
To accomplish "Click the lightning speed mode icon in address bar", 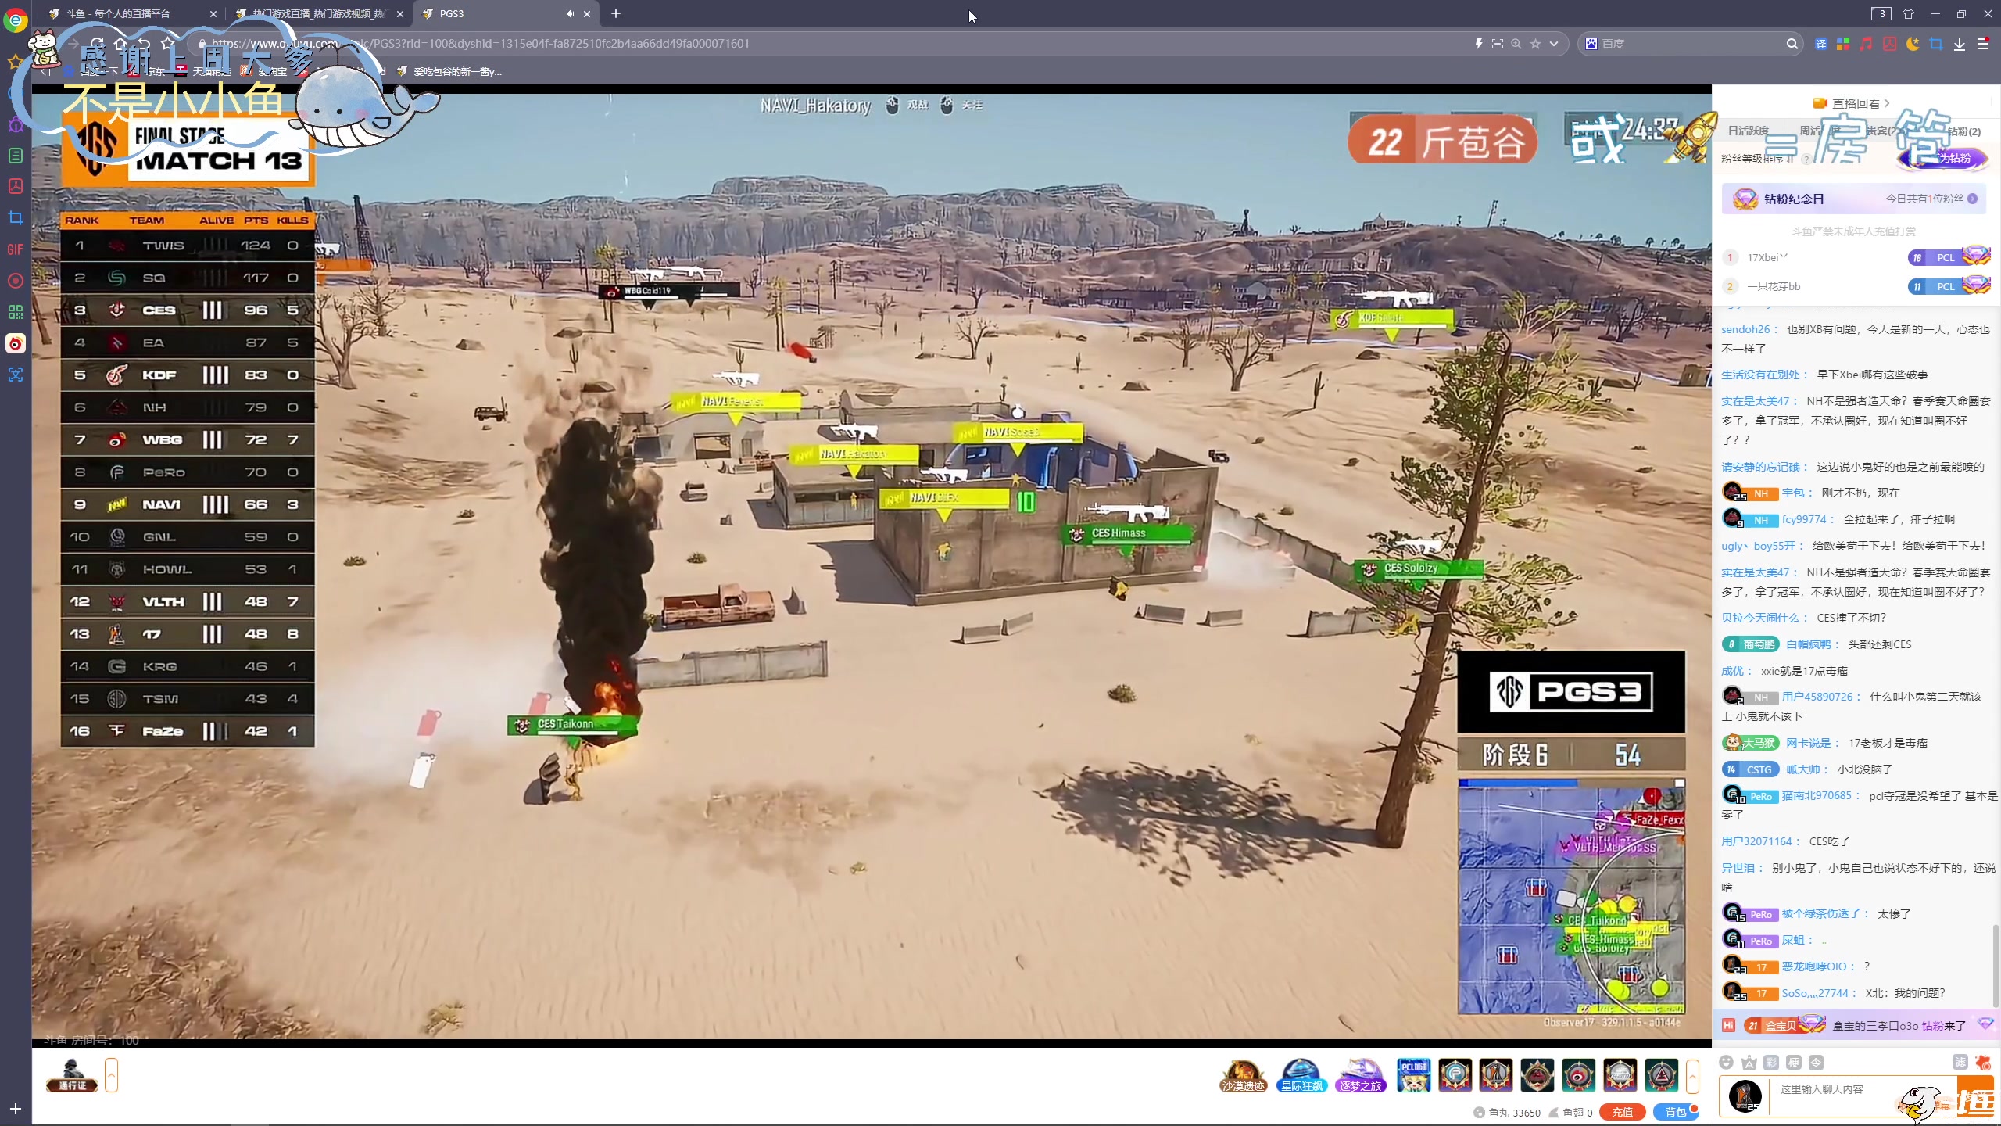I will tap(1479, 44).
